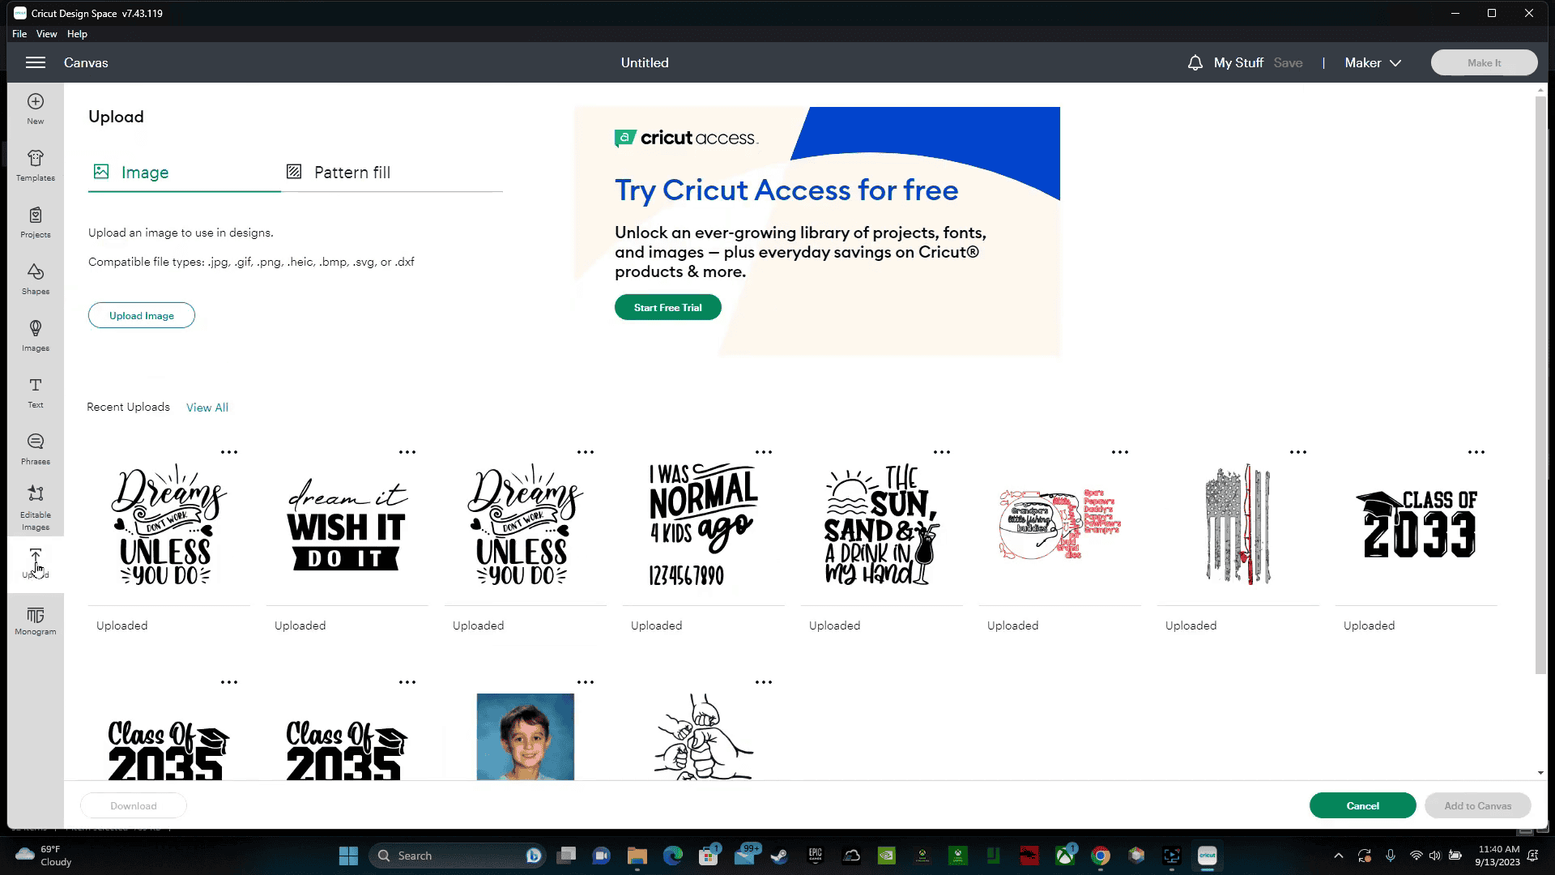Open the options menu for dream it WISH IT upload
This screenshot has height=875, width=1555.
[x=407, y=452]
